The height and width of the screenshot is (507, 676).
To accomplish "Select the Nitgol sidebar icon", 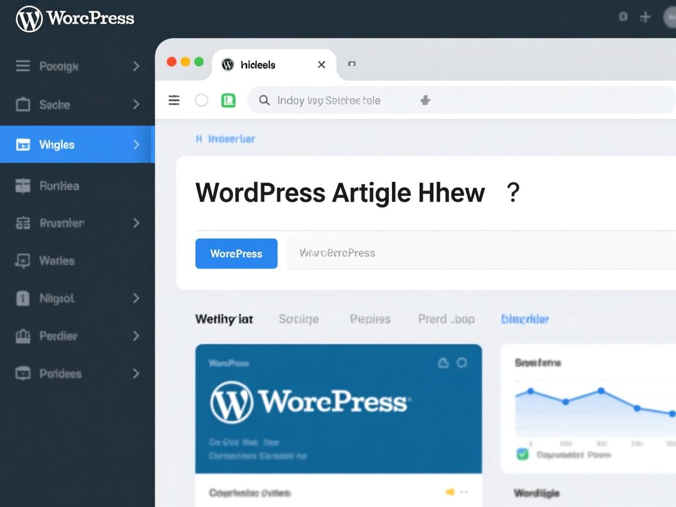I will click(23, 298).
